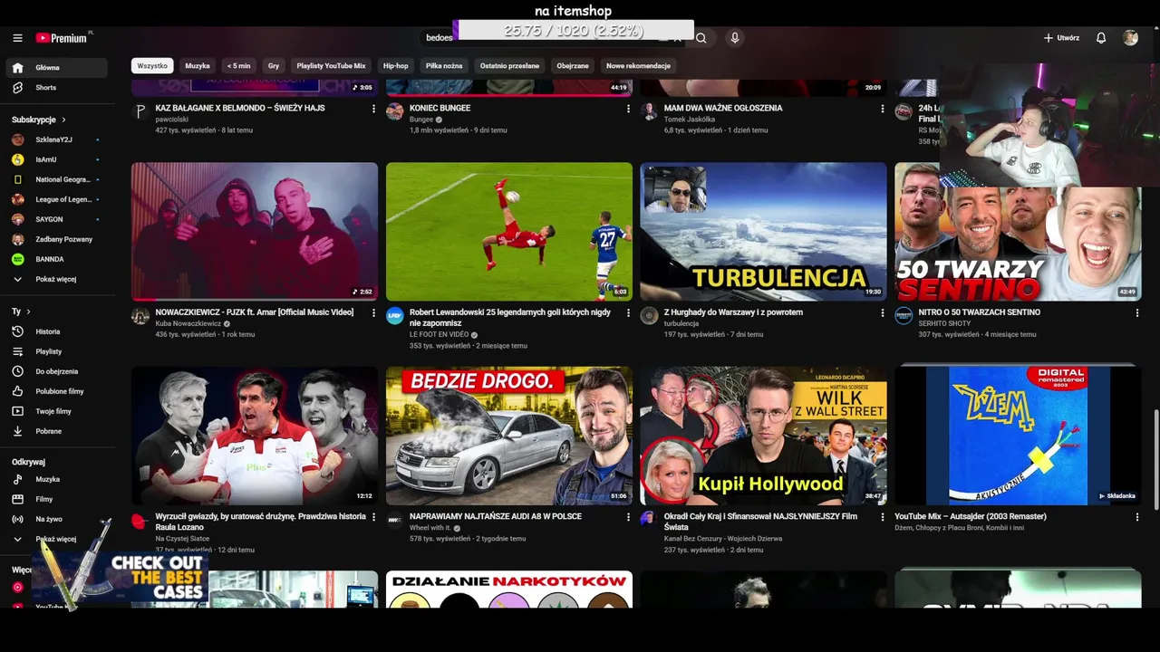
Task: Click the search magnifier button
Action: 701,38
